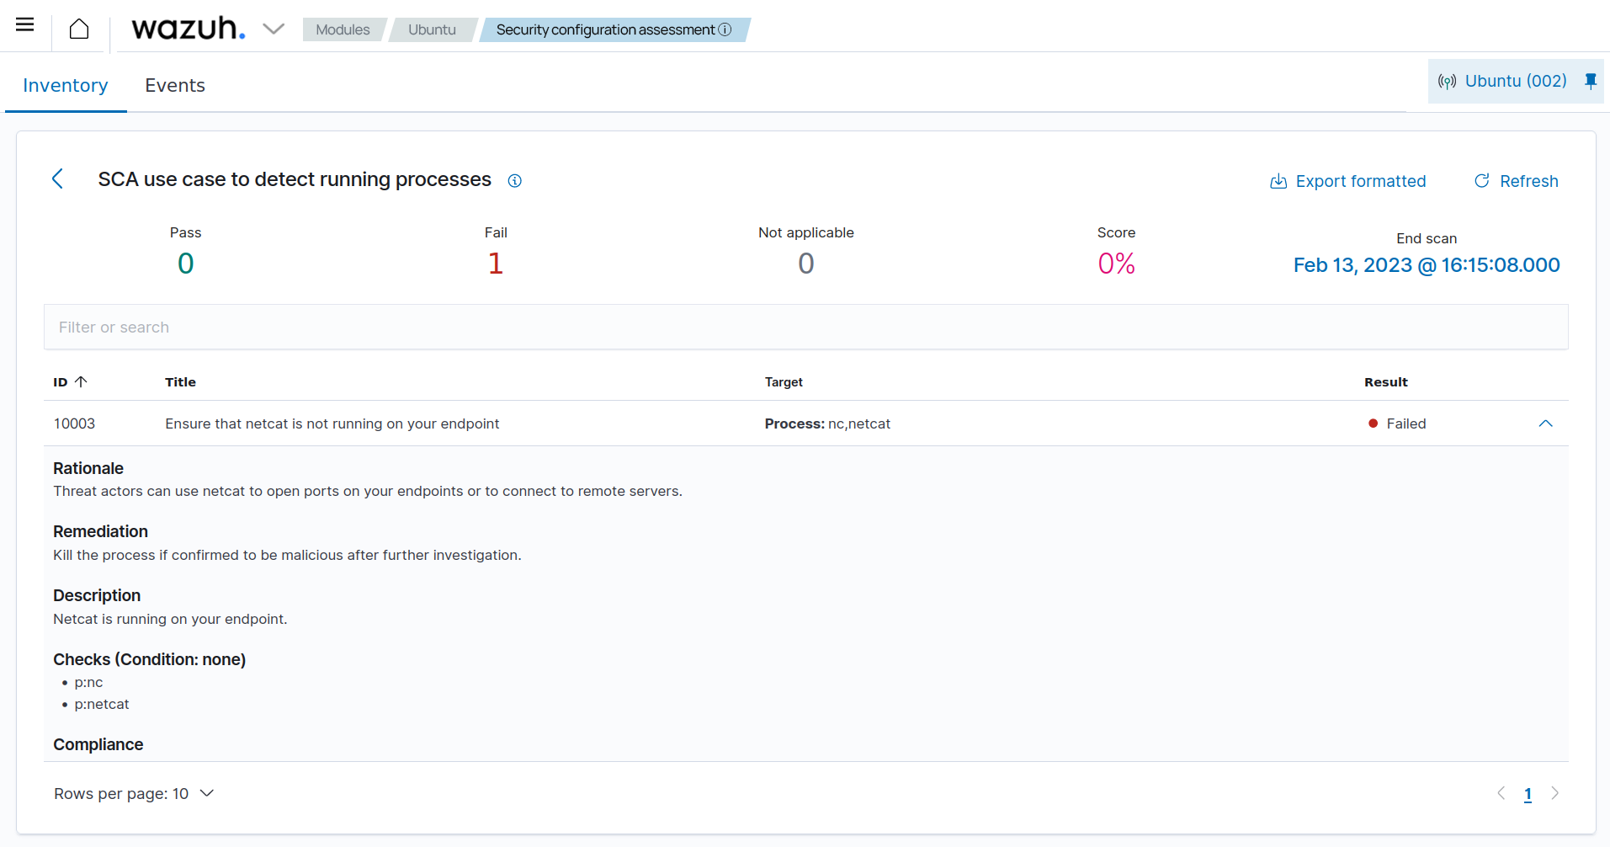Unpin the Ubuntu (002) agent
This screenshot has height=847, width=1610.
(1591, 81)
